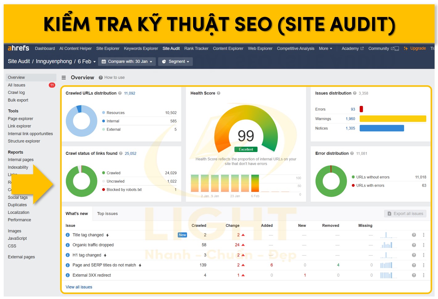Open the How to use help icon
The image size is (438, 299).
tap(101, 78)
